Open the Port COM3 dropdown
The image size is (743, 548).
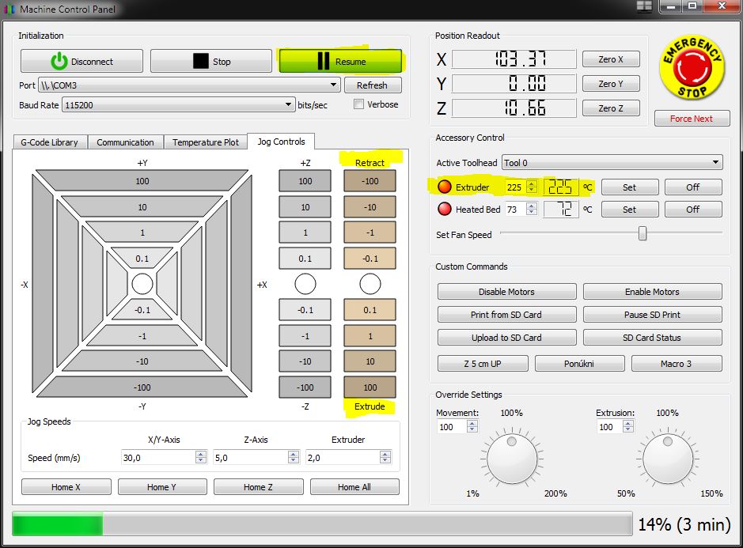click(335, 85)
